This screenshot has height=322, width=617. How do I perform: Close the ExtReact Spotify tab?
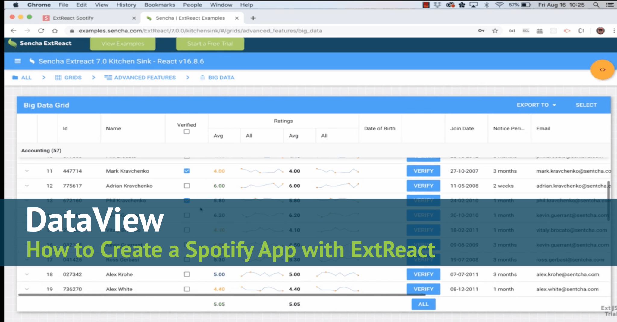click(134, 18)
